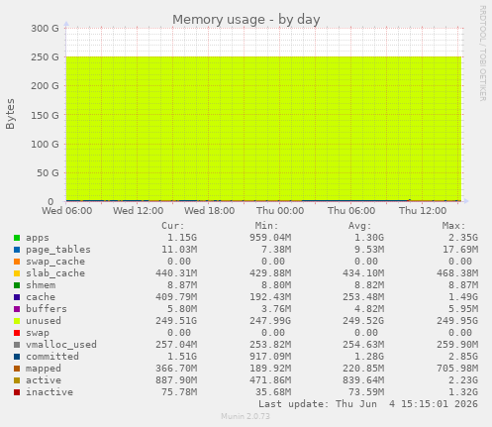Click the unused current value '249.51G'

point(176,321)
